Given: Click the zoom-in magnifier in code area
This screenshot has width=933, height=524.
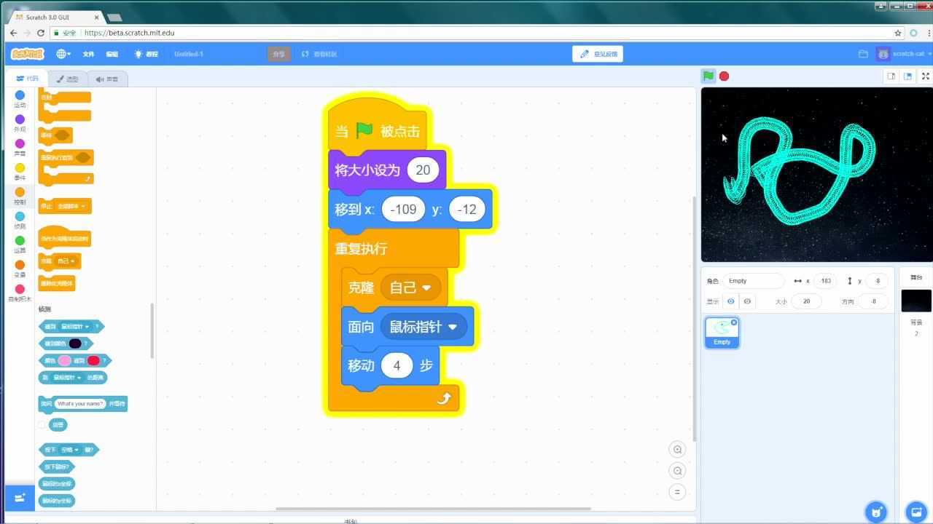Looking at the screenshot, I should point(677,449).
